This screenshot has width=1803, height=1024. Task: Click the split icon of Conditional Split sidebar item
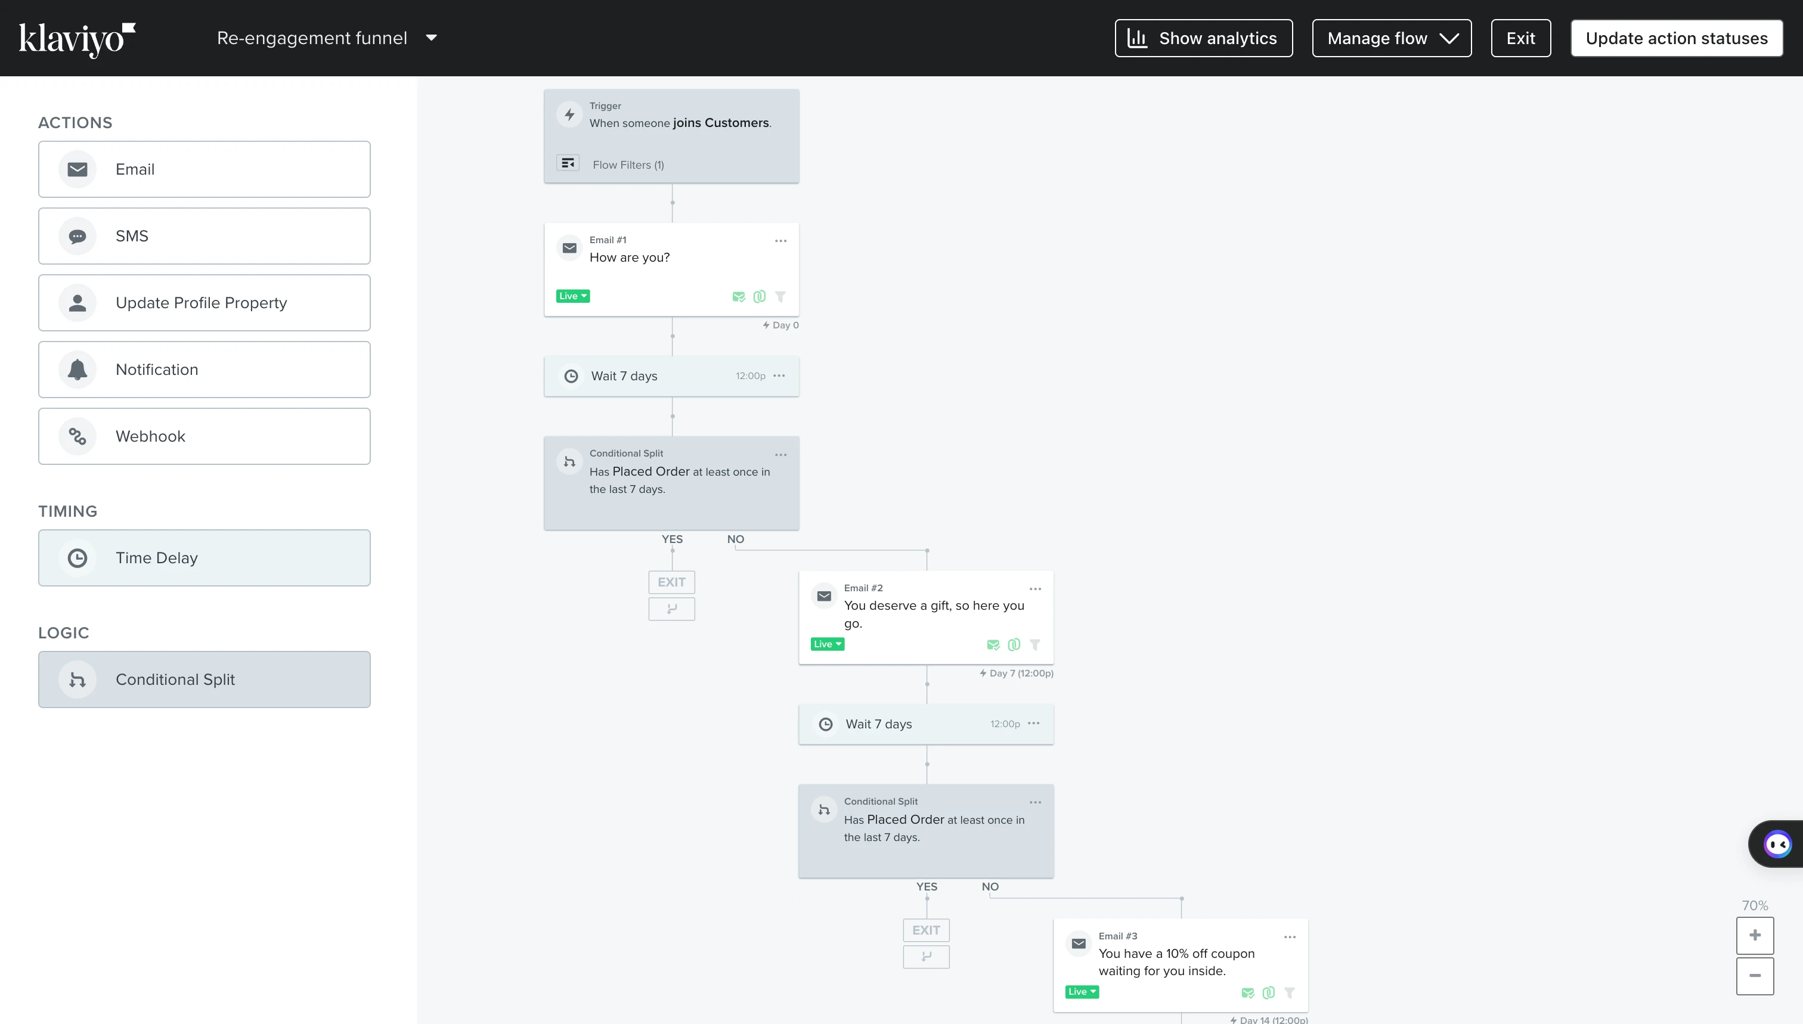[x=78, y=680]
